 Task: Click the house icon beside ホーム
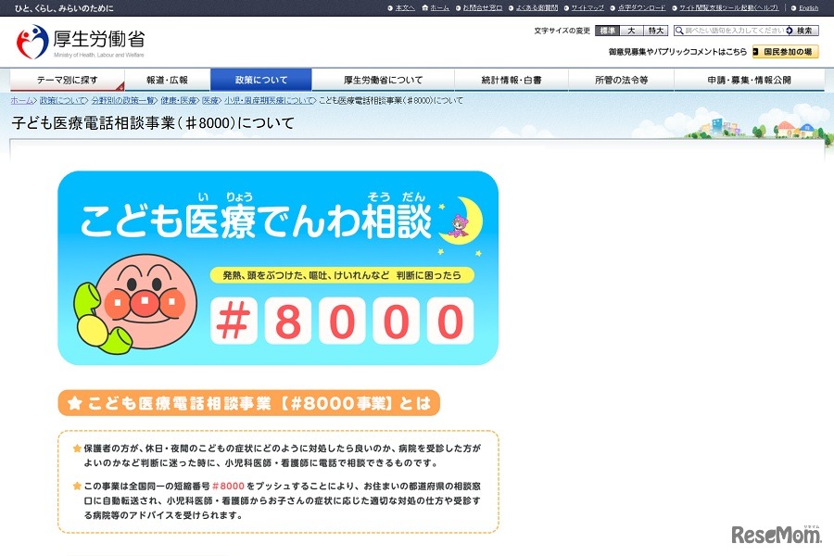click(x=425, y=8)
